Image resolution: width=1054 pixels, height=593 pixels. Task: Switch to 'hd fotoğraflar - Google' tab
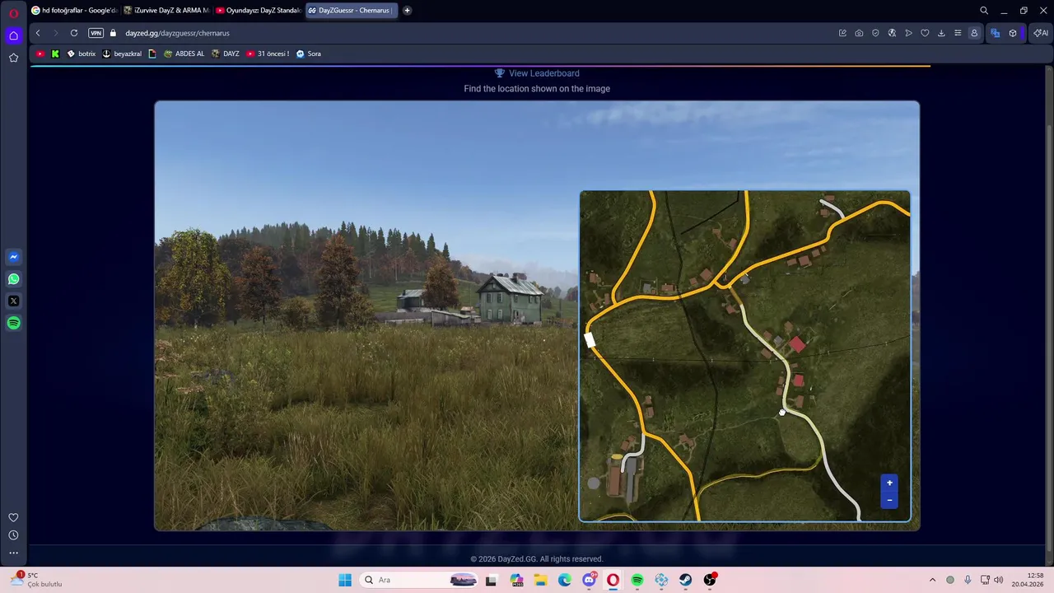tap(73, 11)
